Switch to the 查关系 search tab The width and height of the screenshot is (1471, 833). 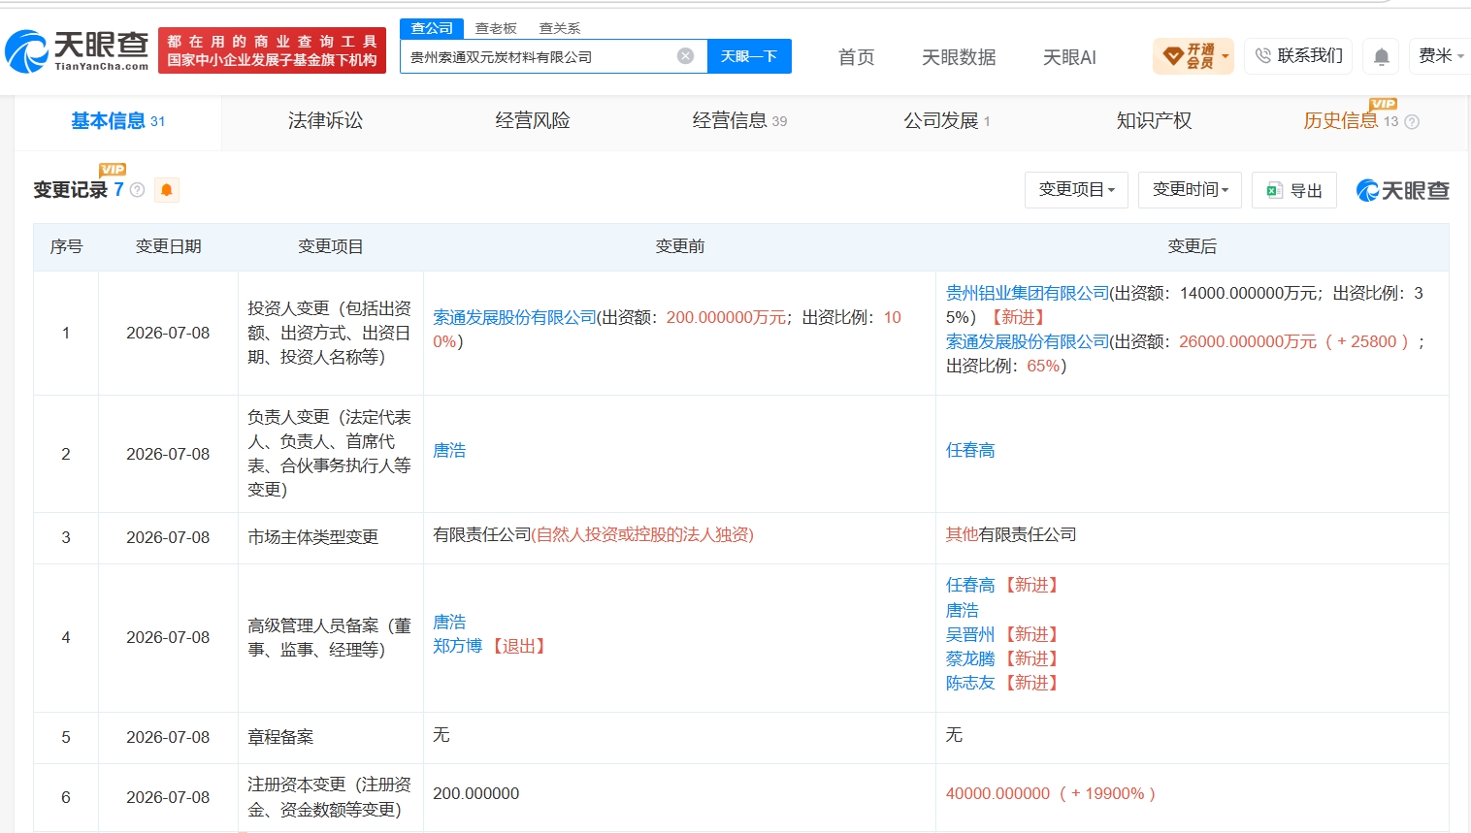(x=560, y=28)
